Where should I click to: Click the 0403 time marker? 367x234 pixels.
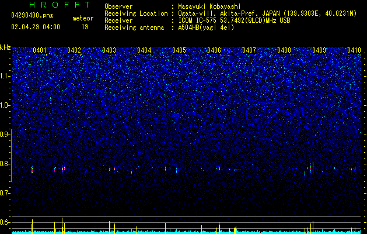tap(109, 50)
